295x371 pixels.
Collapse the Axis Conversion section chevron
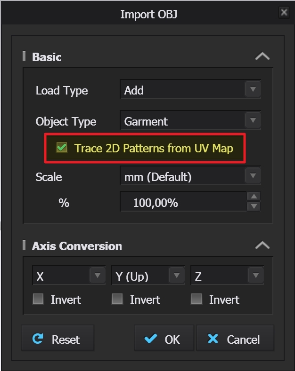click(x=262, y=245)
